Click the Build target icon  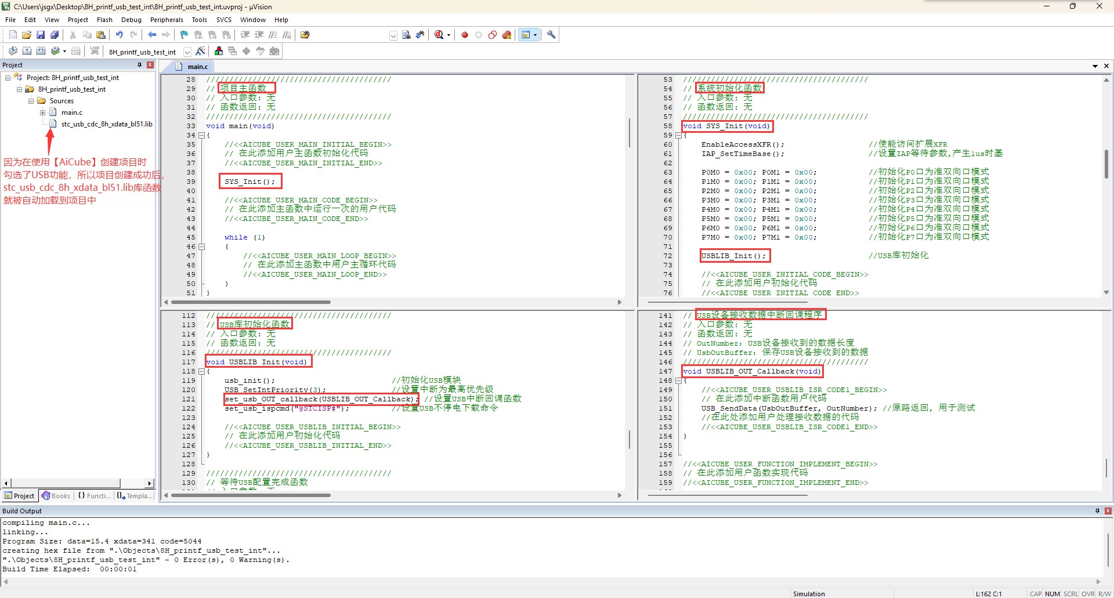point(27,51)
